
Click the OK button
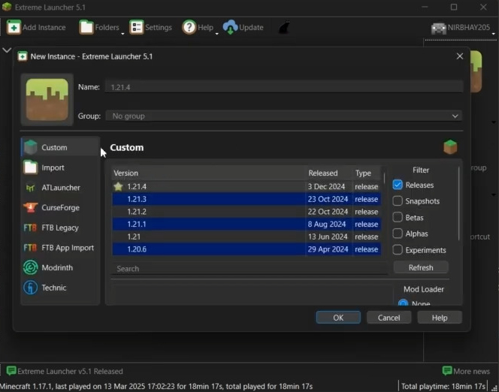338,318
